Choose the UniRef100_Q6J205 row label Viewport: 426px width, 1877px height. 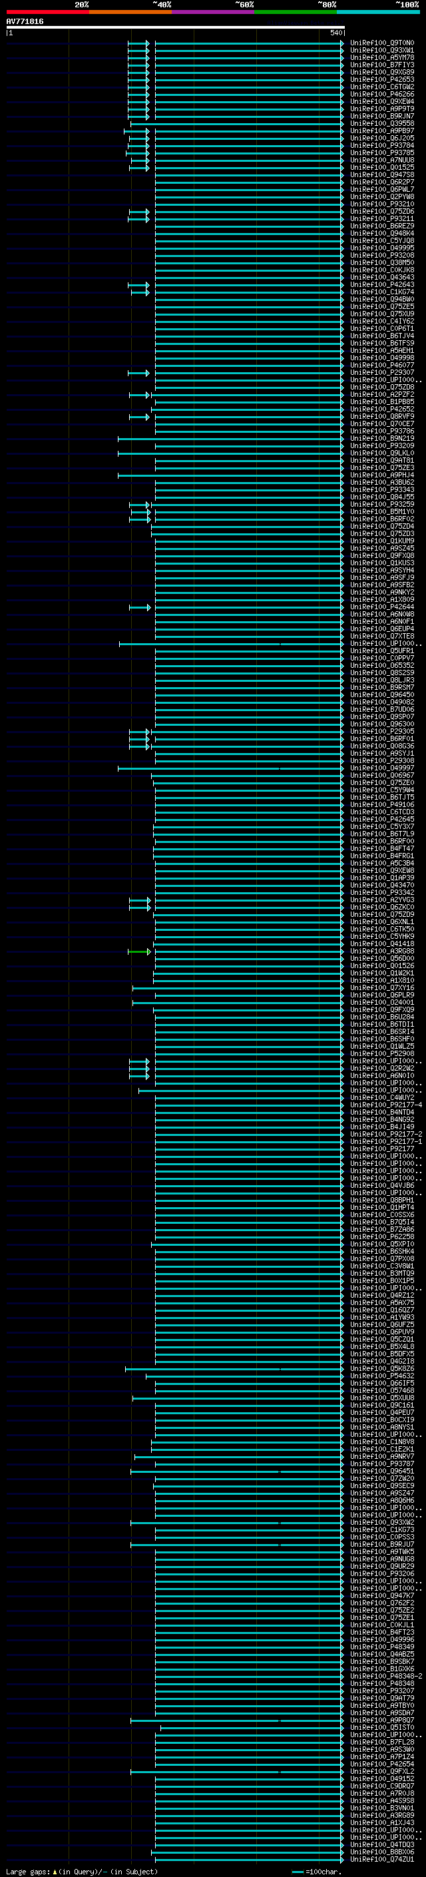[381, 138]
